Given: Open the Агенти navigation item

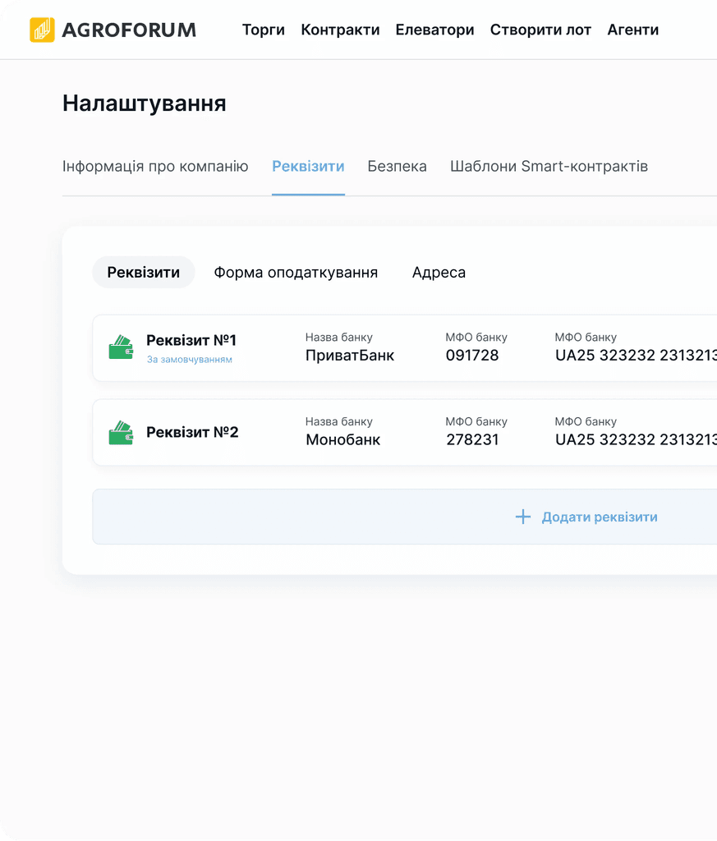Looking at the screenshot, I should [x=632, y=30].
